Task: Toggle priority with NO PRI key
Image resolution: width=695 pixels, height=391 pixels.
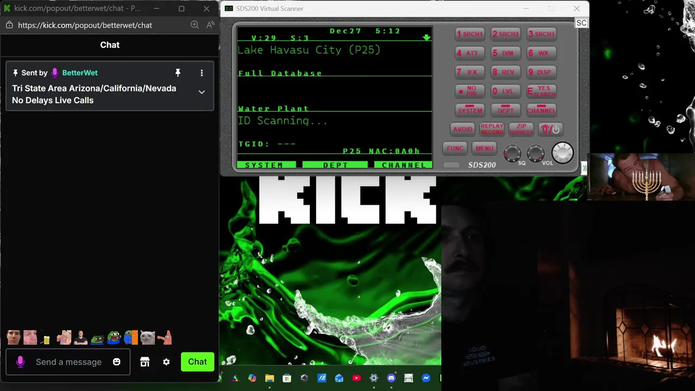Action: point(469,91)
